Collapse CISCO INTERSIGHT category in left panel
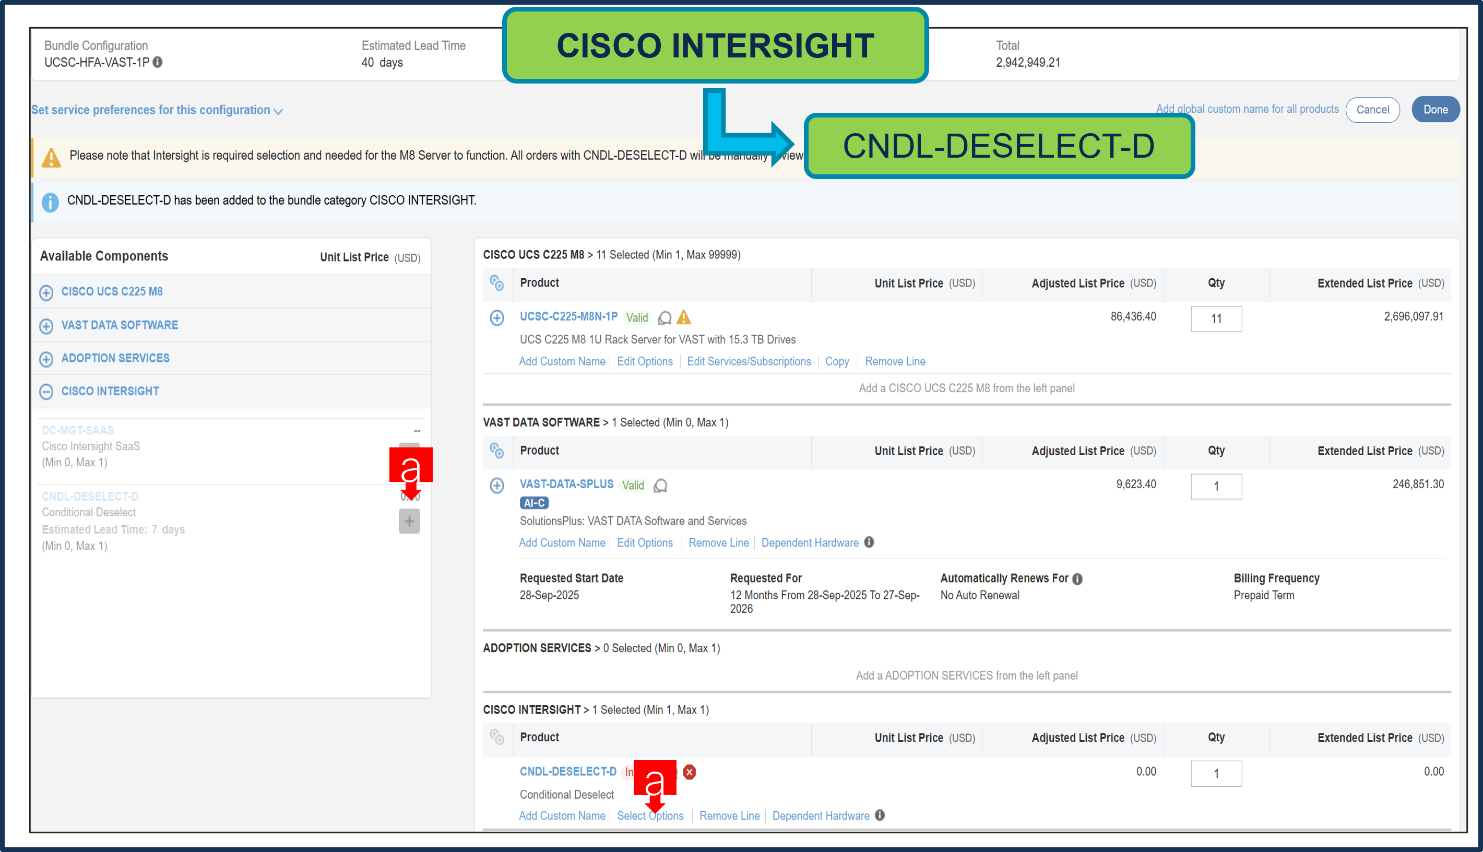The height and width of the screenshot is (852, 1483). (x=47, y=392)
